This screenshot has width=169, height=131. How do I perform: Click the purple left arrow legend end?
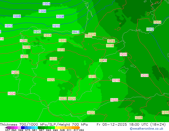pyautogui.click(x=6, y=128)
